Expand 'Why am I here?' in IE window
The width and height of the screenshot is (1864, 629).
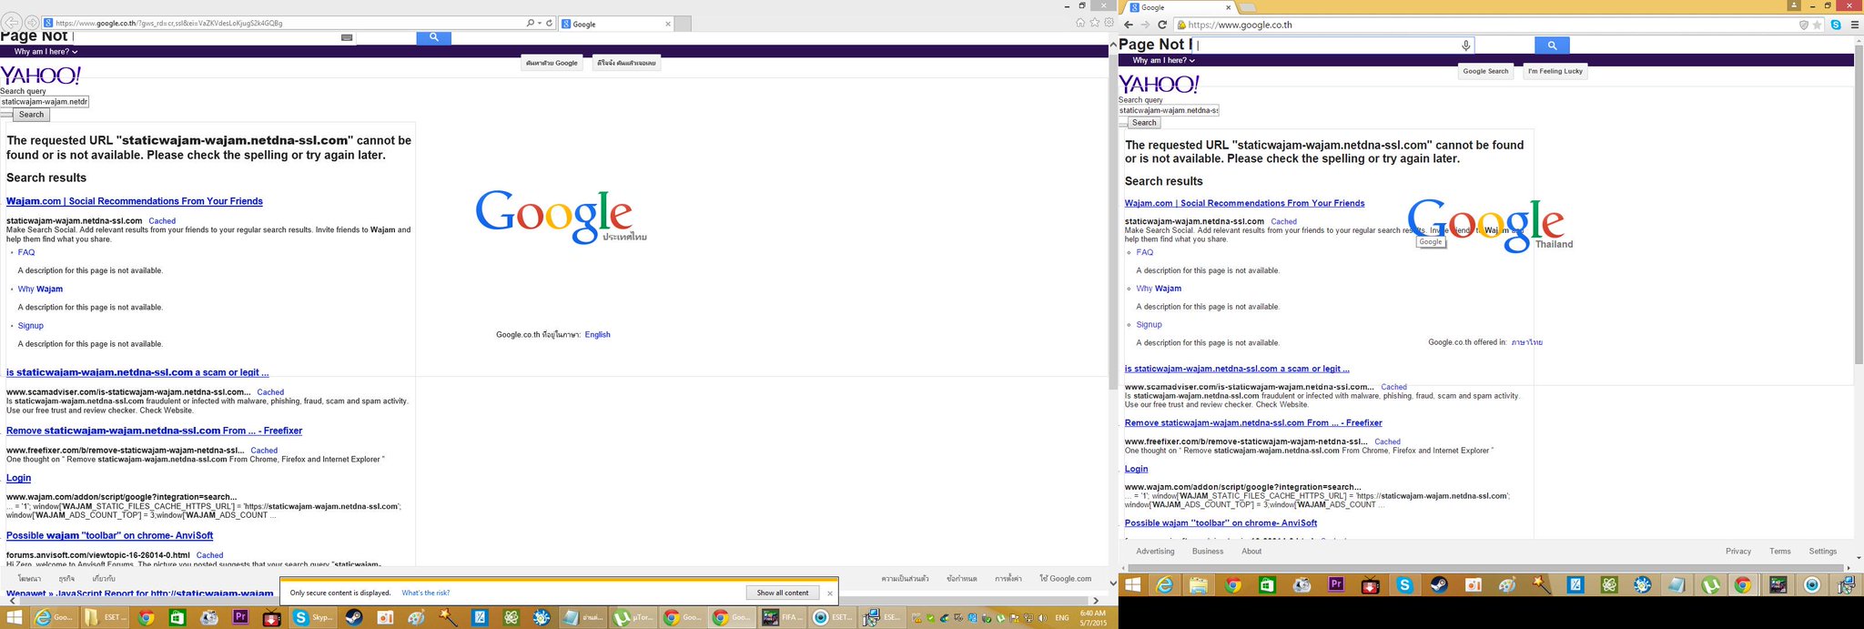tap(46, 52)
